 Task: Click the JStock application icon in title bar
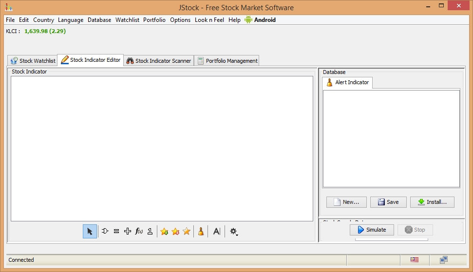tap(9, 7)
